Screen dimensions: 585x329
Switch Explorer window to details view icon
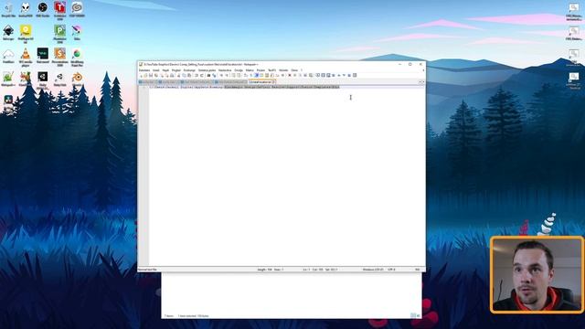click(413, 315)
